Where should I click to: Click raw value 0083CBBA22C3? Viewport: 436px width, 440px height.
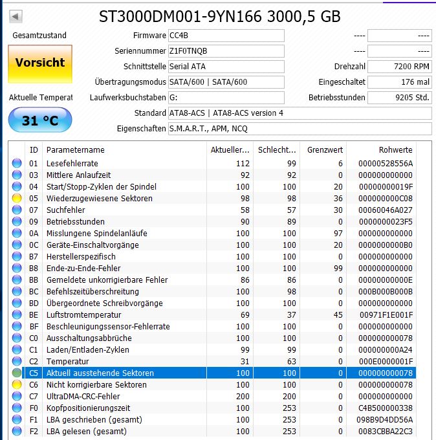click(386, 432)
